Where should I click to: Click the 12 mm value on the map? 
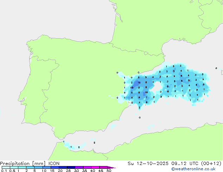coord(139,82)
